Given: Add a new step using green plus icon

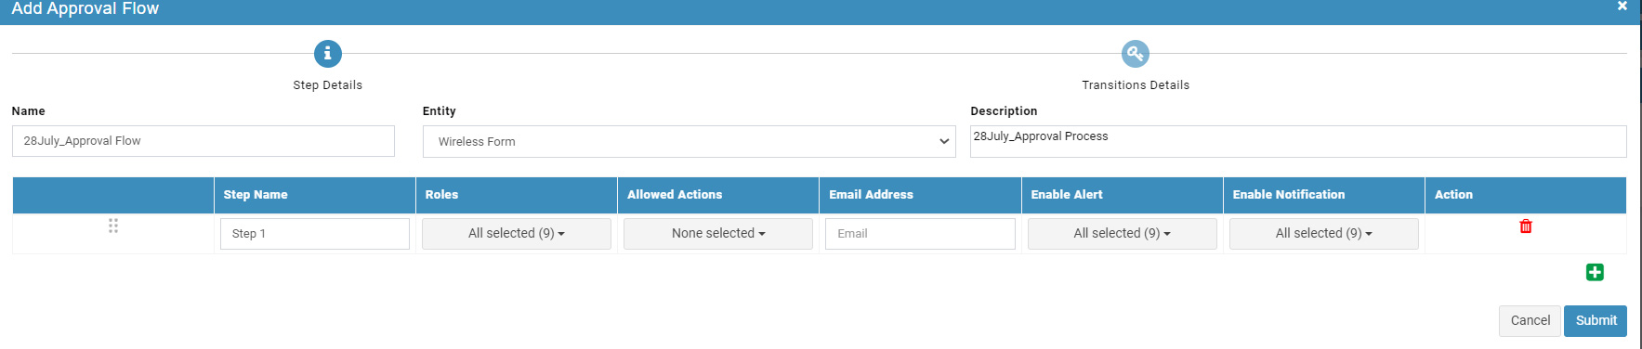Looking at the screenshot, I should click(1595, 272).
